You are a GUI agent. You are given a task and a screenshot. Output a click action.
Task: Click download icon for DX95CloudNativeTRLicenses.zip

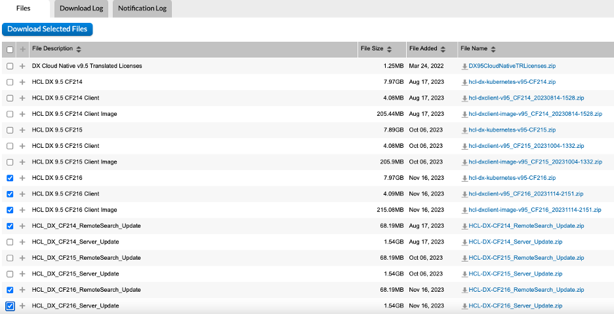pyautogui.click(x=464, y=66)
